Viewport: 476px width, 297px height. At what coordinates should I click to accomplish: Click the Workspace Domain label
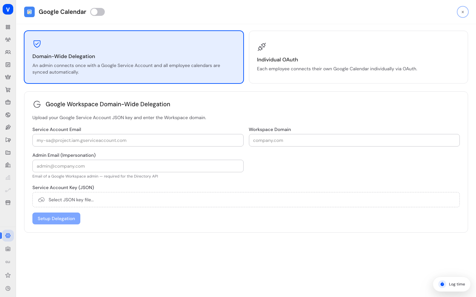point(270,129)
